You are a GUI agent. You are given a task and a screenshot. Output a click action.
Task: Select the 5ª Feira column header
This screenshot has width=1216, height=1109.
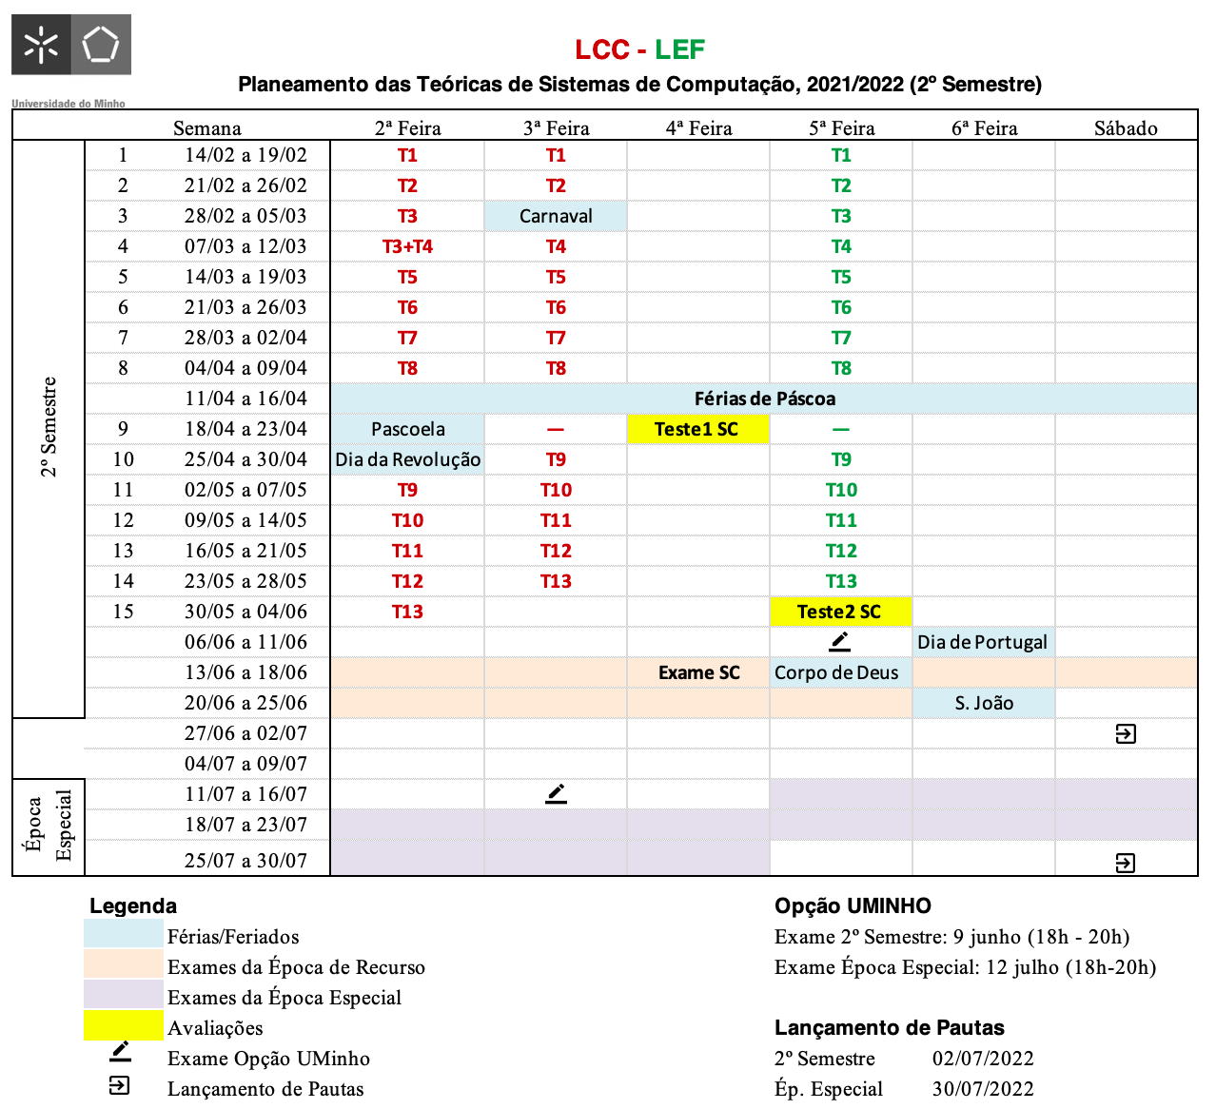842,128
